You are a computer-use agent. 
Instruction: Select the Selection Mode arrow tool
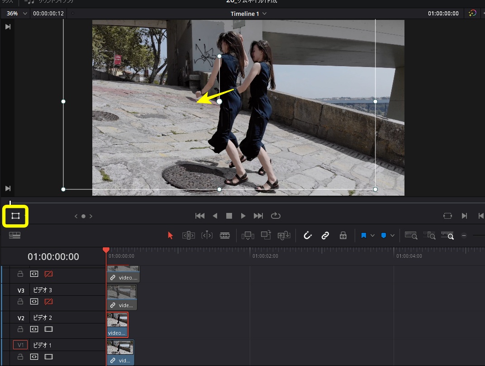170,236
